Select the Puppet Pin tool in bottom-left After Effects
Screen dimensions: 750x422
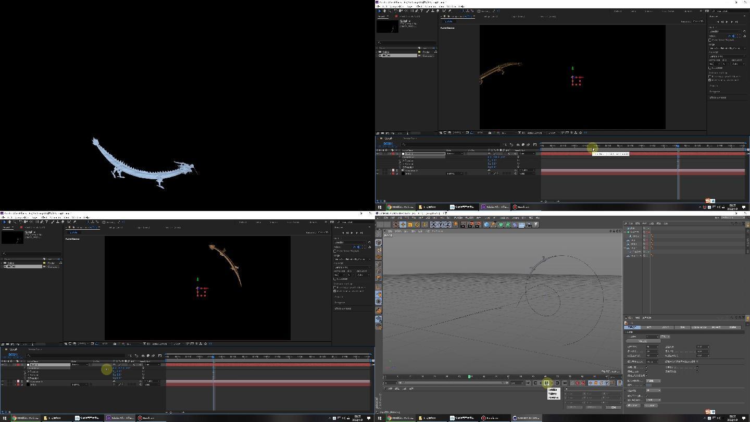pos(74,221)
